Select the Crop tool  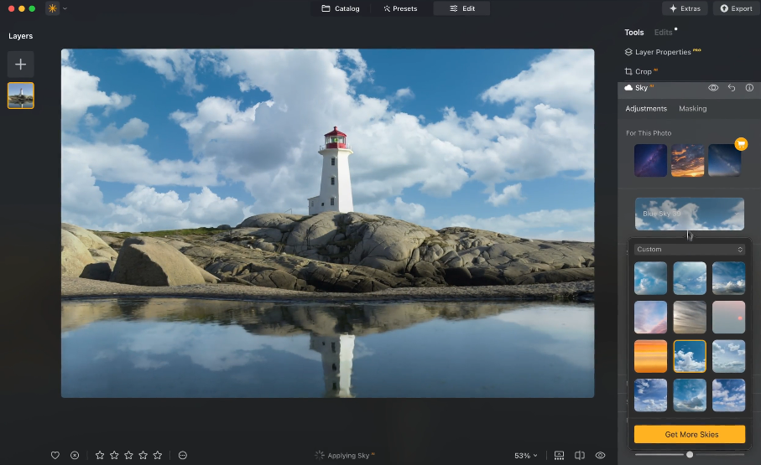tap(639, 72)
